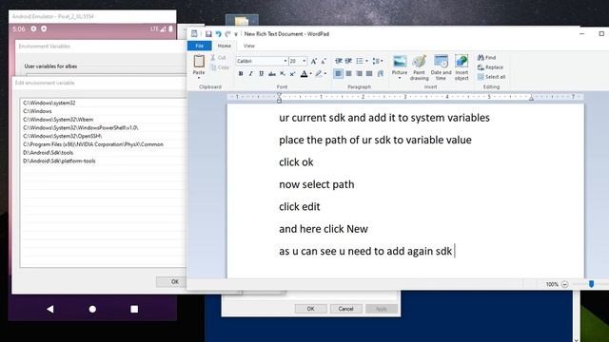This screenshot has width=609, height=342.
Task: Insert a Paint drawing
Action: [419, 67]
